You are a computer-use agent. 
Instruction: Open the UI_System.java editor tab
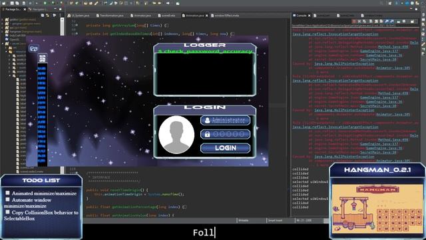pyautogui.click(x=79, y=15)
